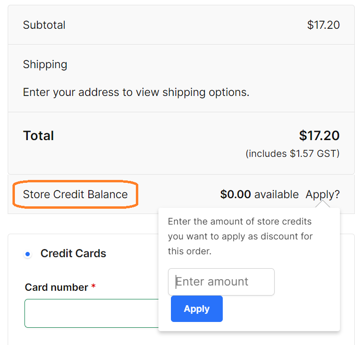Click the Card number field label
This screenshot has height=345, width=362.
(x=57, y=287)
